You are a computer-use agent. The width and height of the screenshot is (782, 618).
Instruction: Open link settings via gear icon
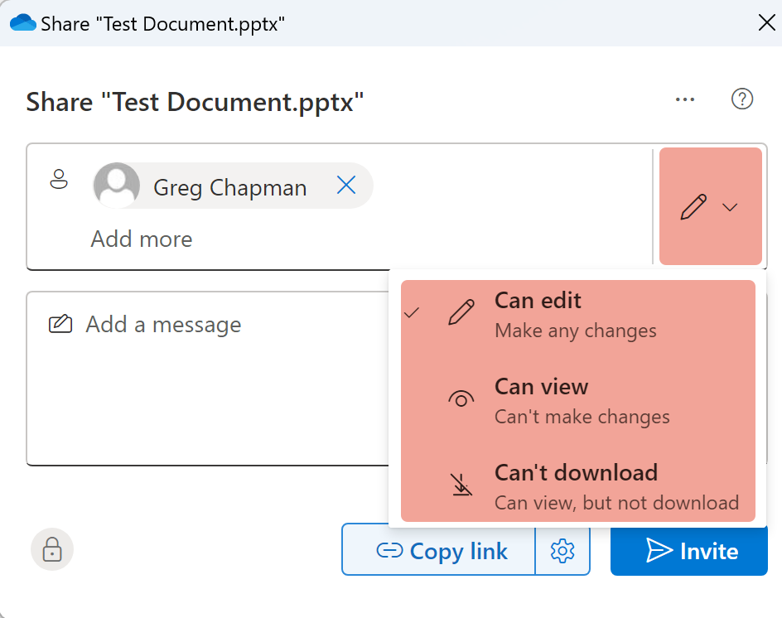tap(562, 550)
